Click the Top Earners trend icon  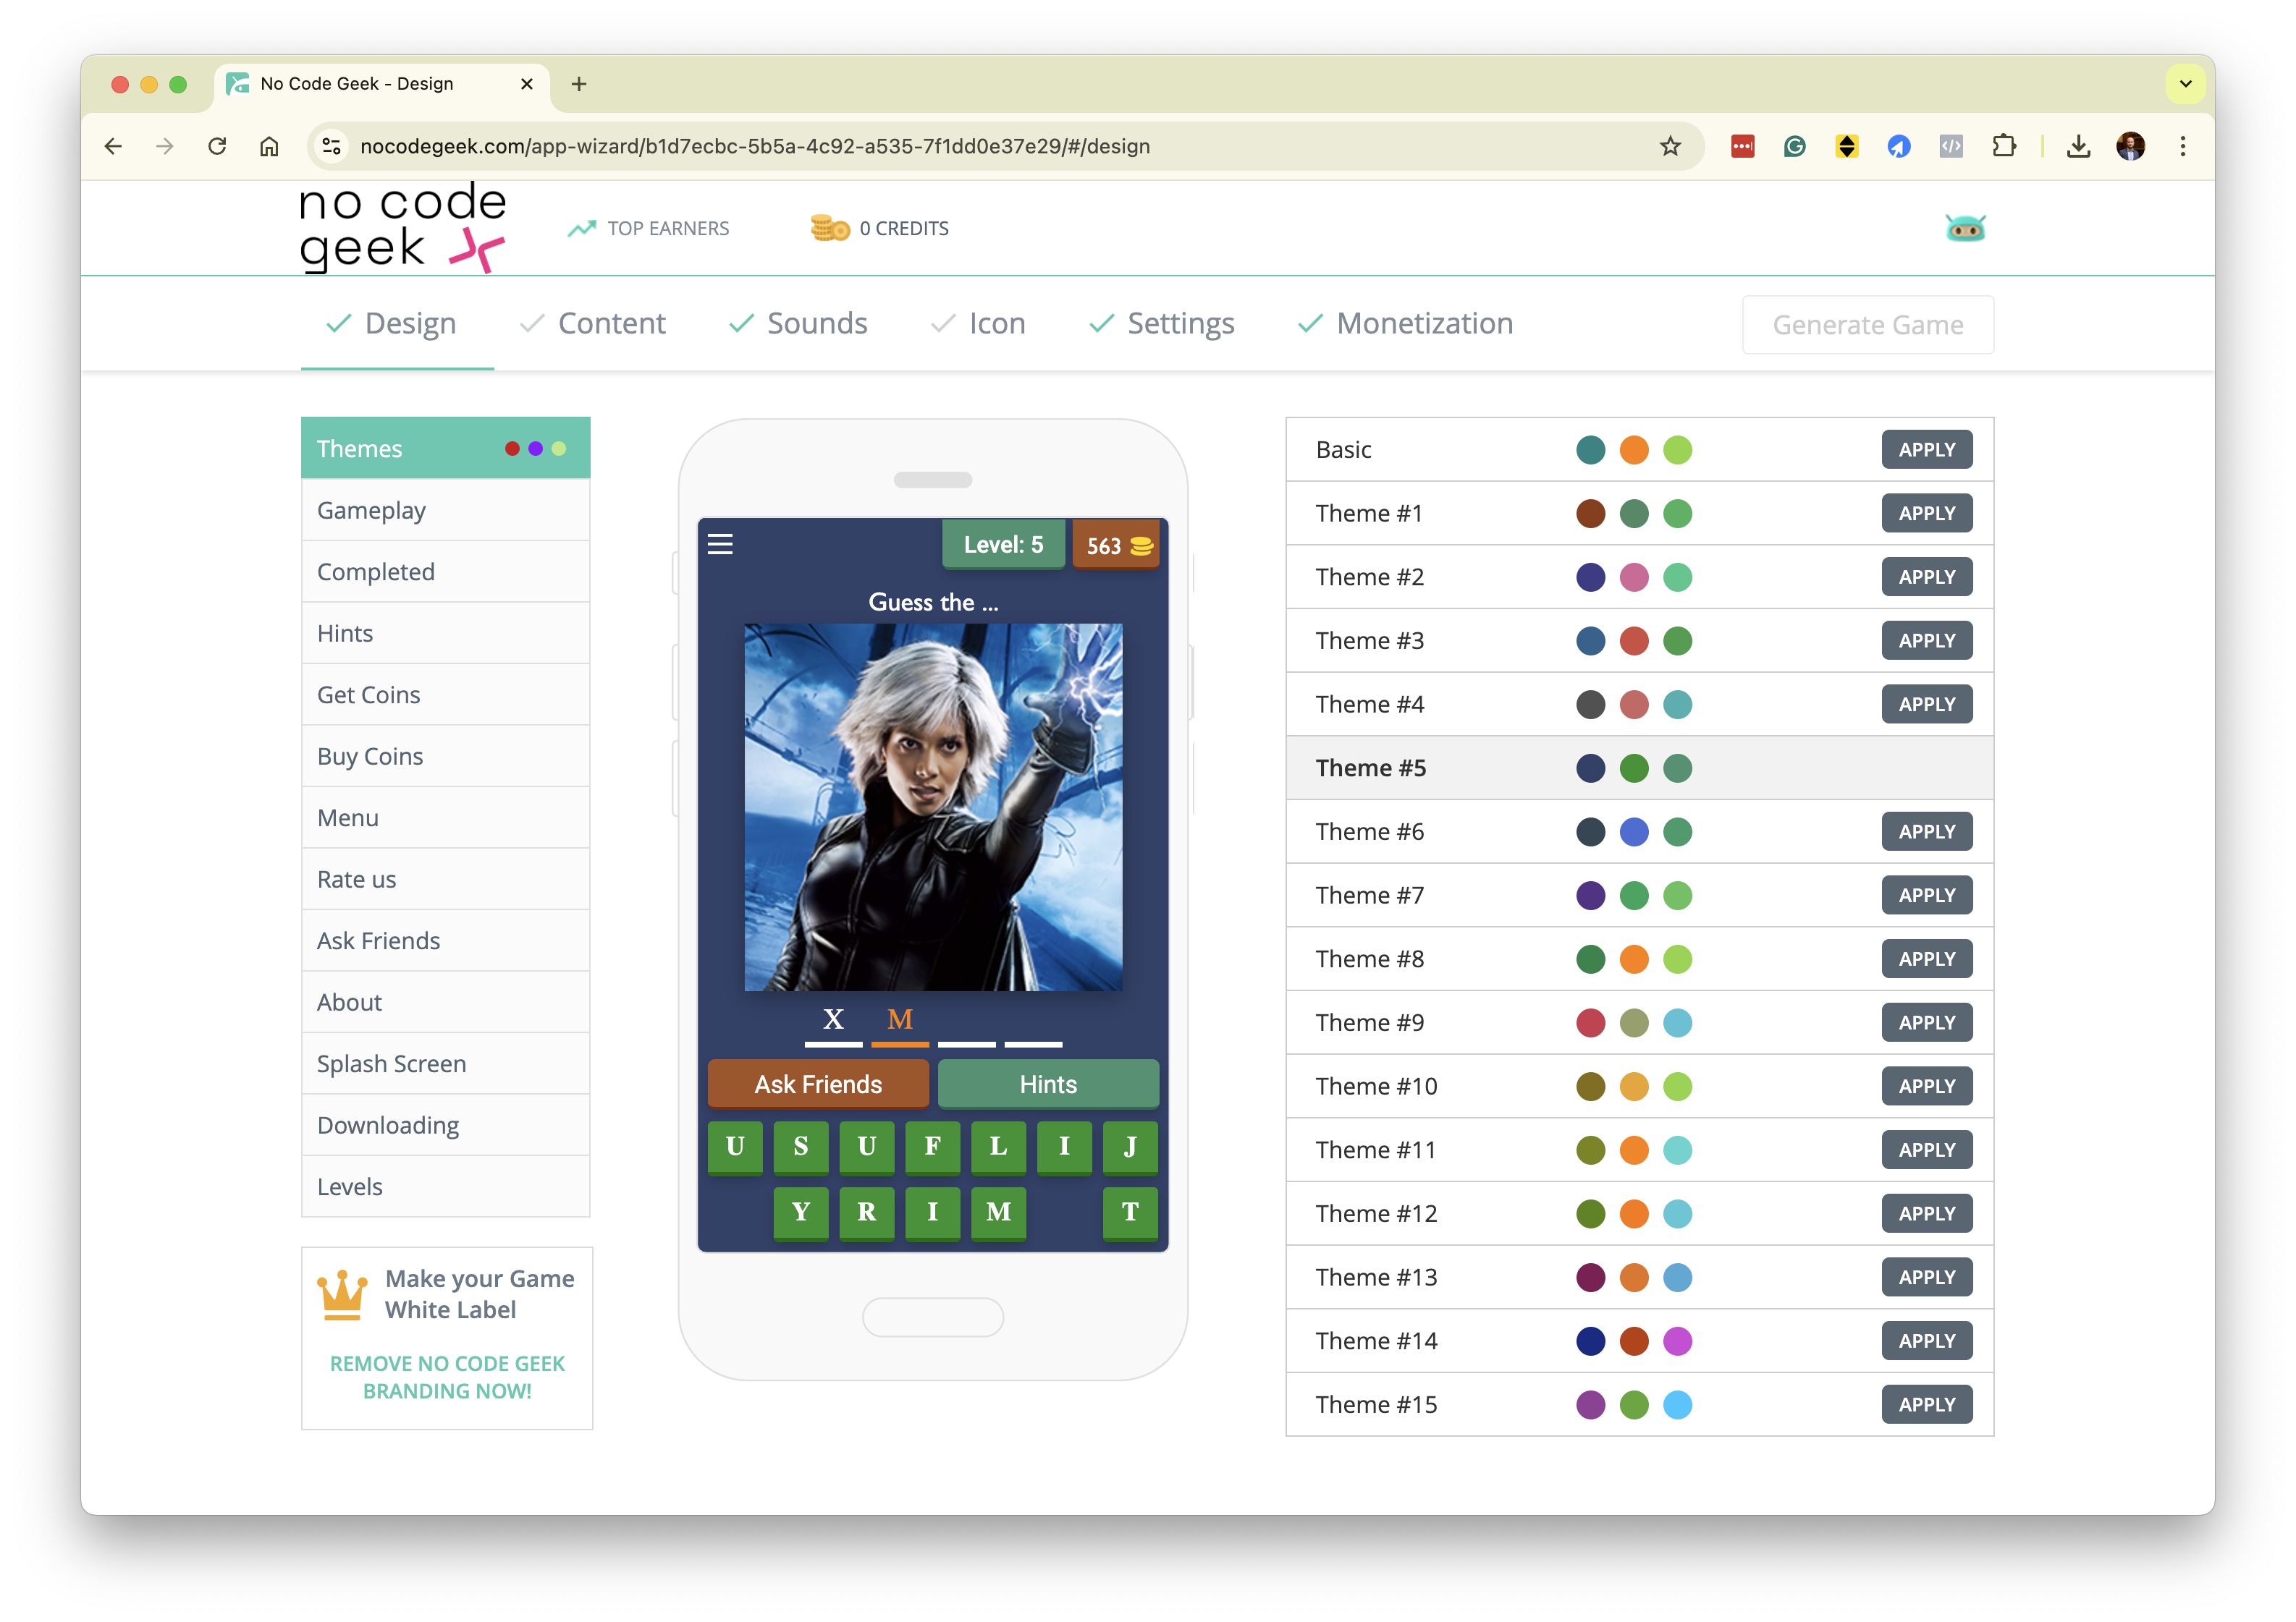(x=582, y=229)
